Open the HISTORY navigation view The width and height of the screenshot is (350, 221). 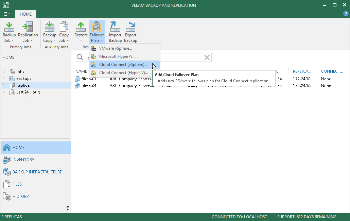pyautogui.click(x=36, y=197)
